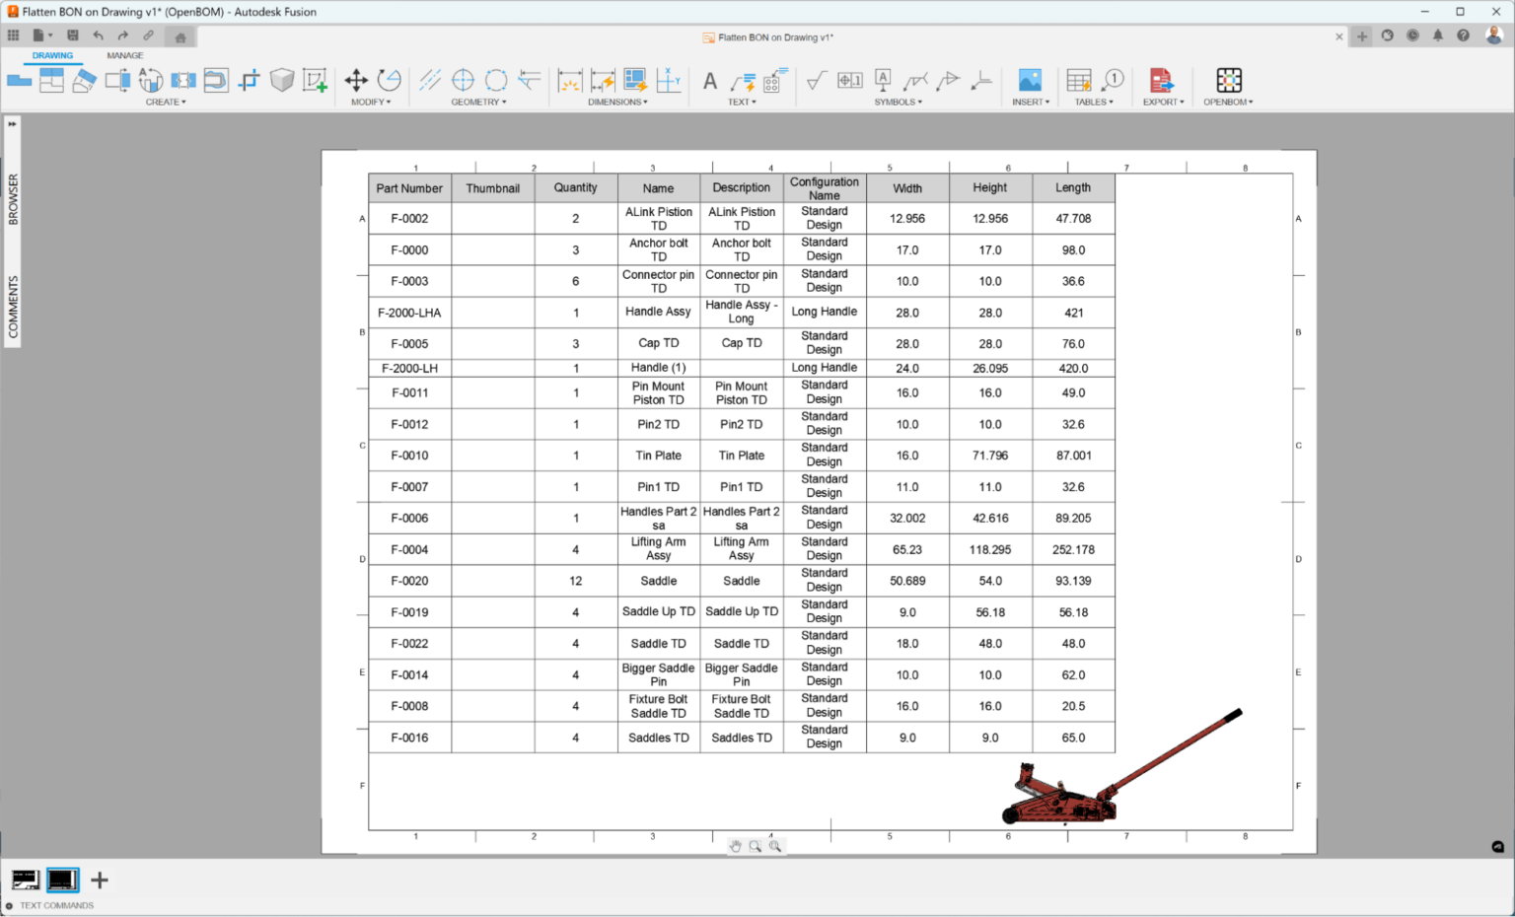Select the Base View tool in CREATE
Screen dimensions: 1515x917
point(18,80)
